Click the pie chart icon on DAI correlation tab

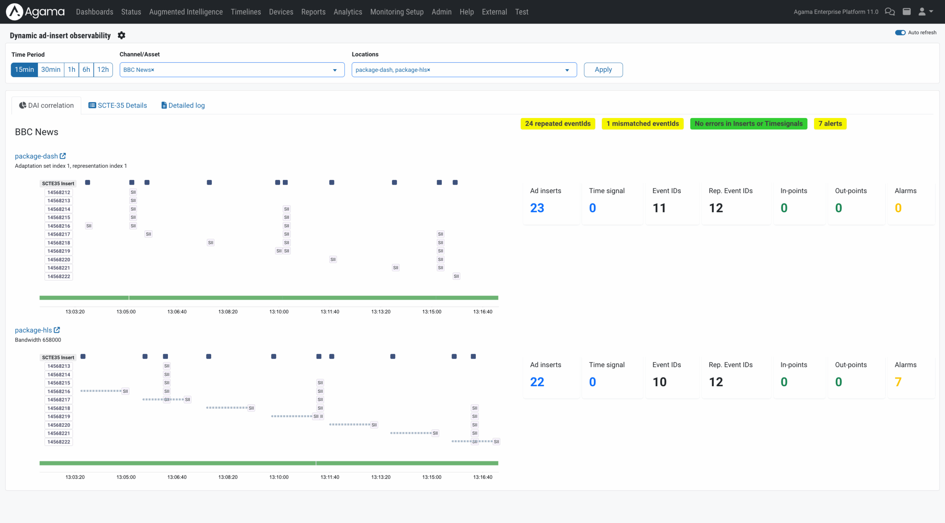click(23, 105)
